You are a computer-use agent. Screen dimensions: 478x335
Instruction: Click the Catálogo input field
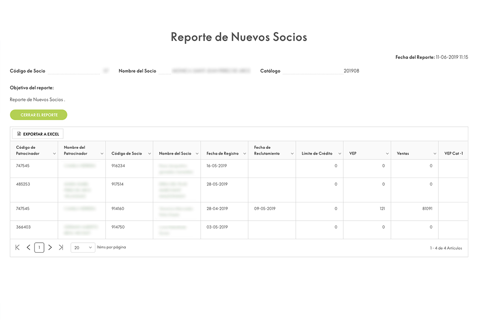click(313, 71)
